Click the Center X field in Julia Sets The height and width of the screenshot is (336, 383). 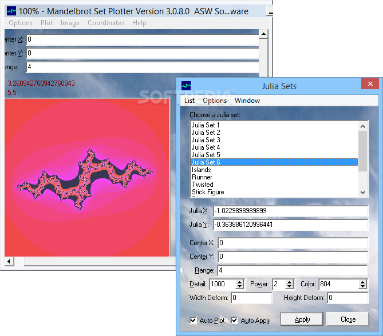point(293,243)
